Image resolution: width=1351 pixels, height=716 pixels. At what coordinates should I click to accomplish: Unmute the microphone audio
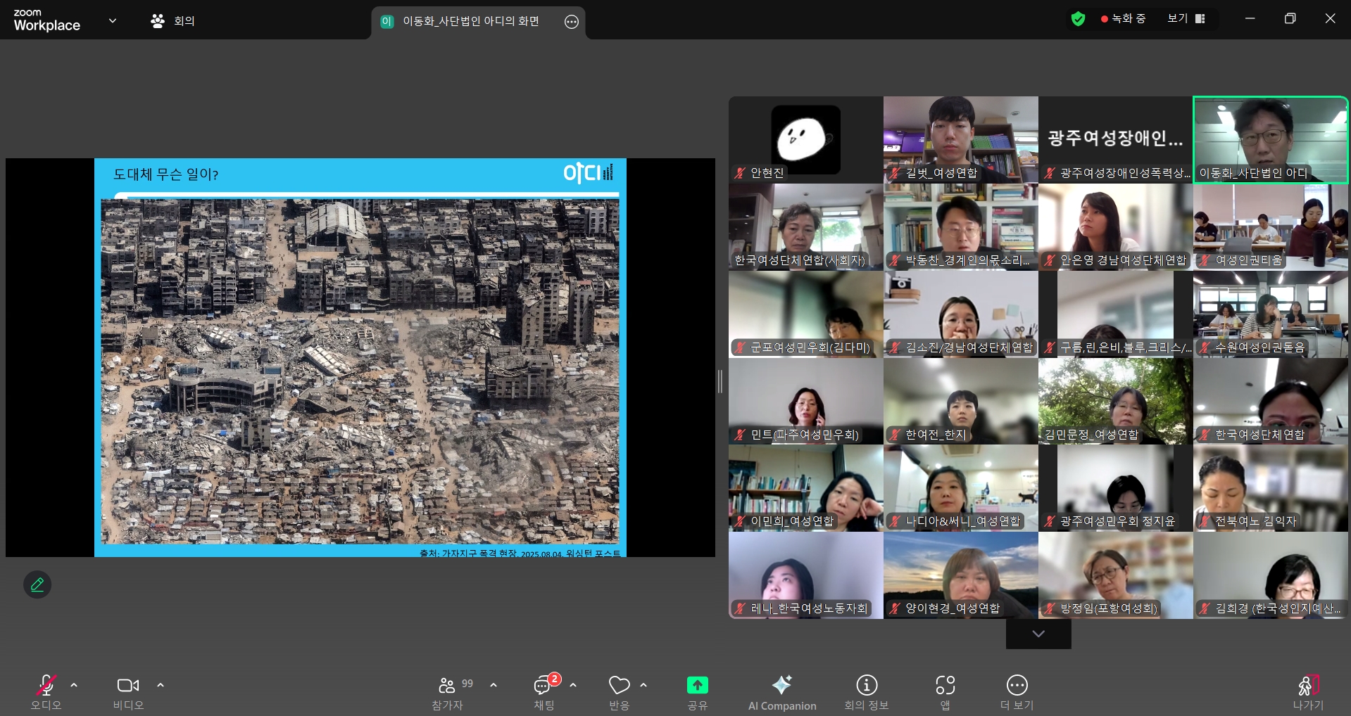[x=46, y=692]
